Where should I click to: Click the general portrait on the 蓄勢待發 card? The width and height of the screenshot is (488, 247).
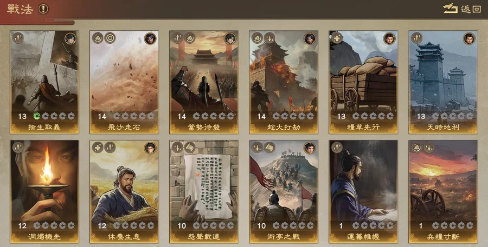(230, 38)
